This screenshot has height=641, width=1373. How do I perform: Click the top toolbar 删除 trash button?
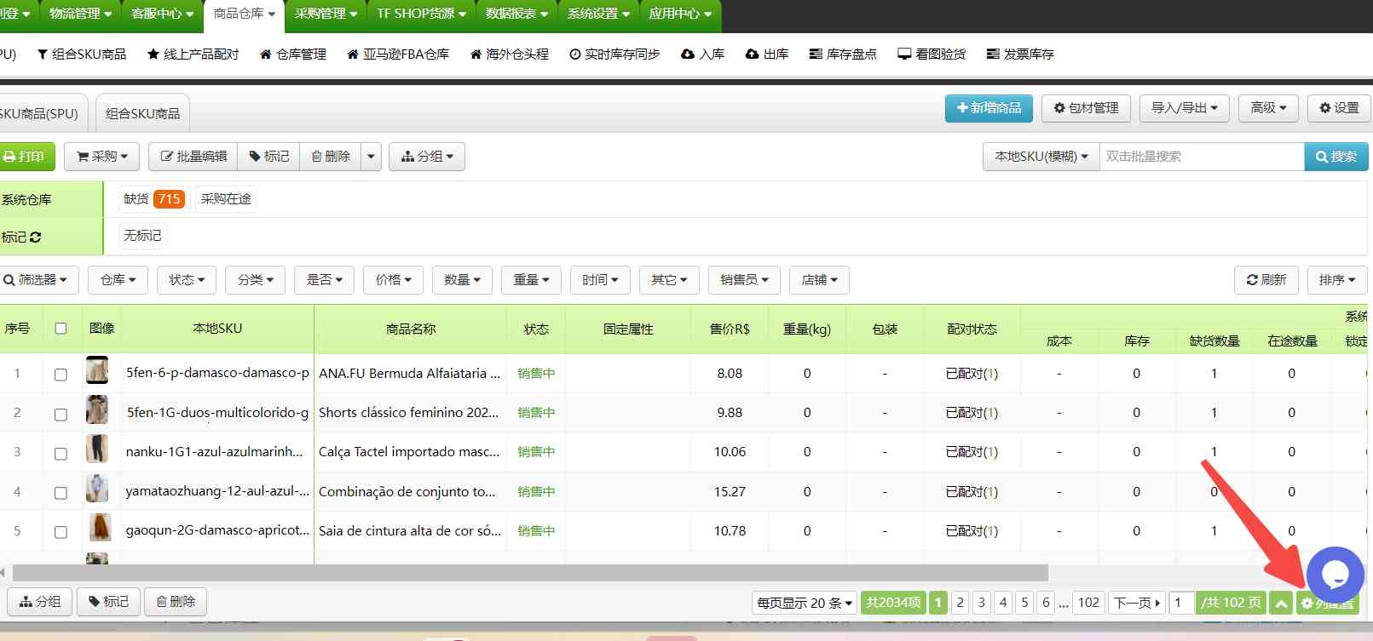pos(331,157)
